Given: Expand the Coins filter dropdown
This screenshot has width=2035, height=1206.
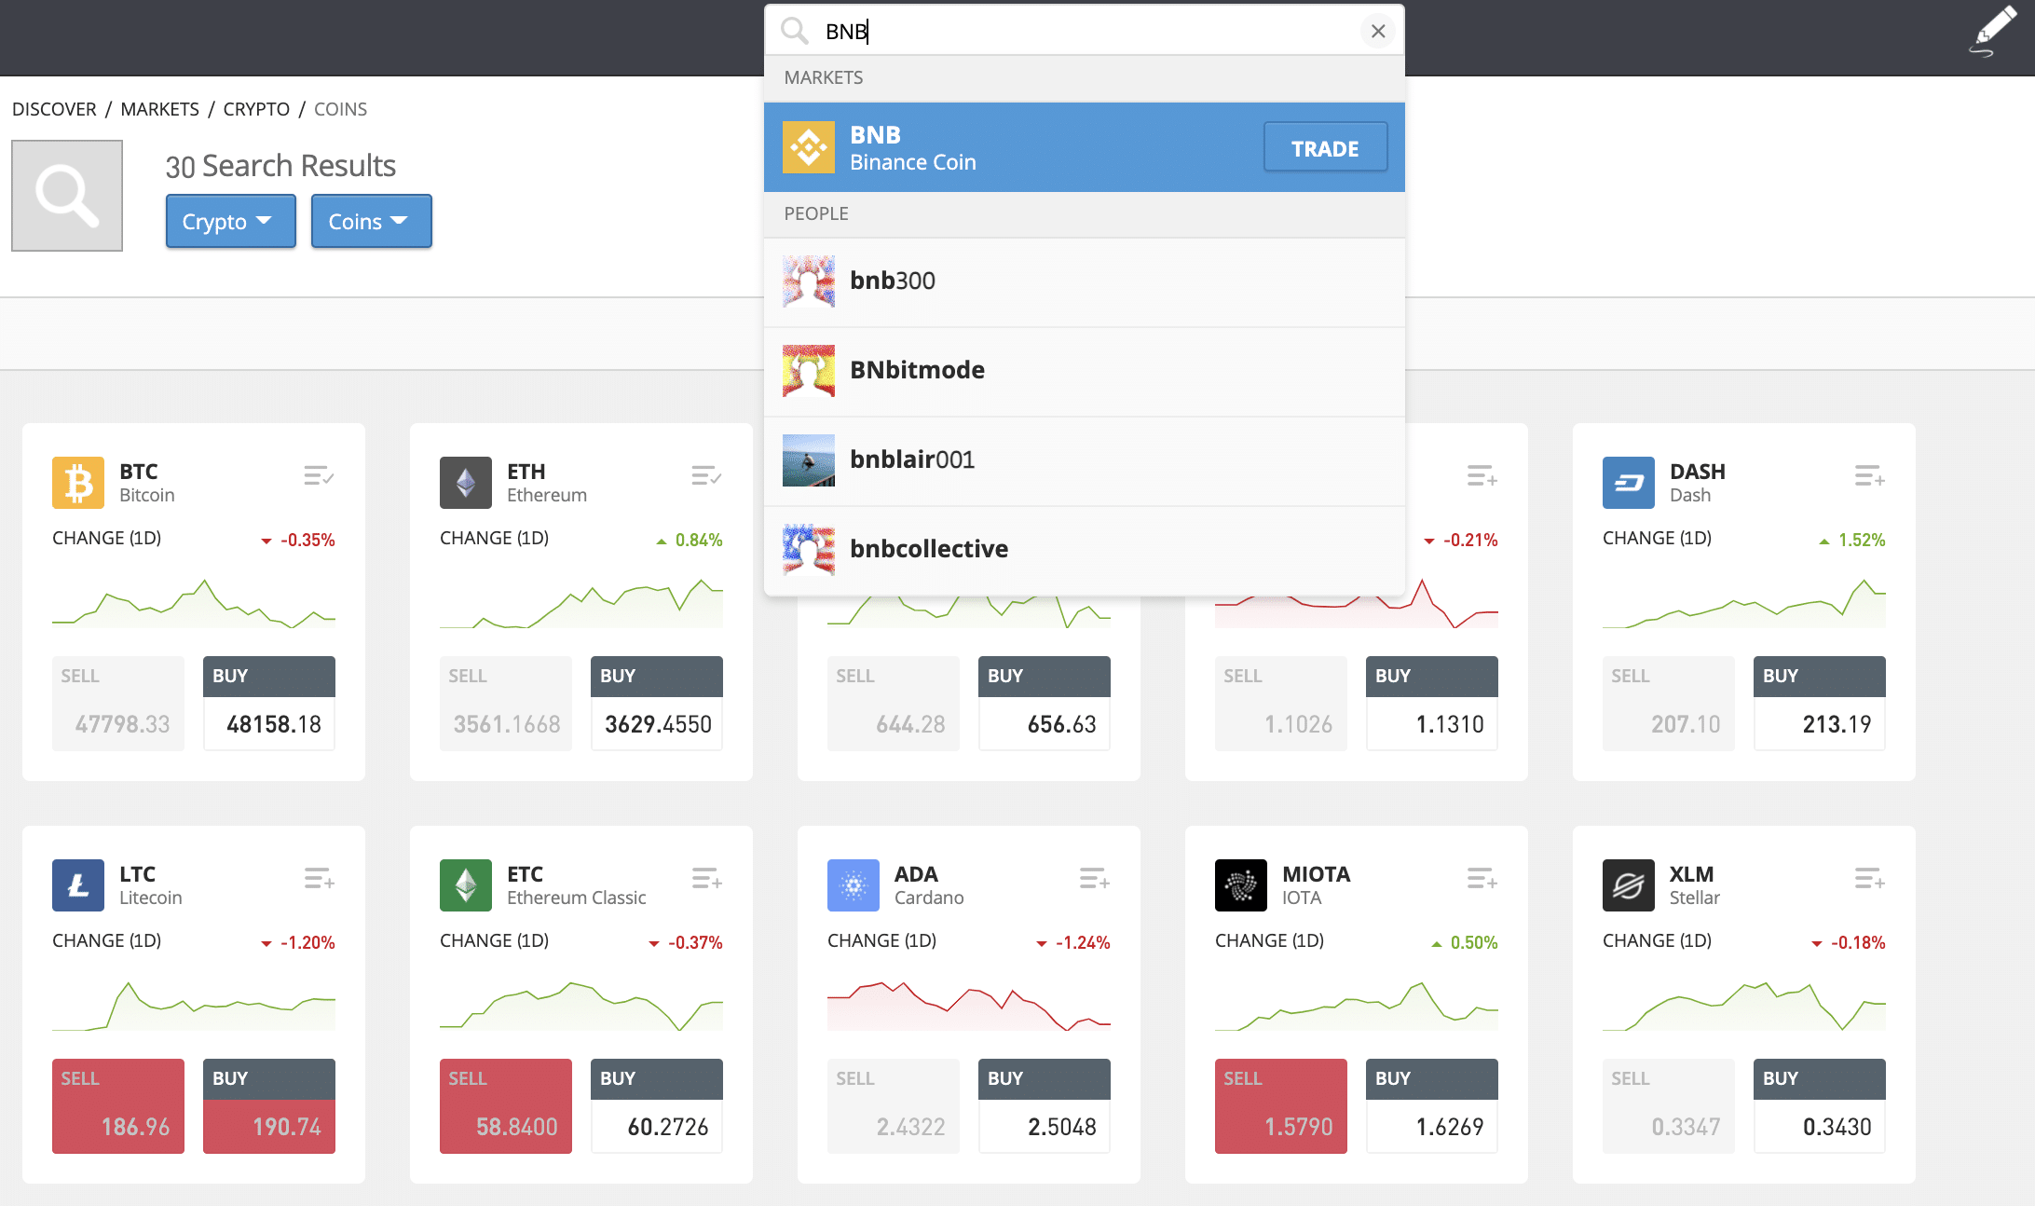Looking at the screenshot, I should pos(370,220).
